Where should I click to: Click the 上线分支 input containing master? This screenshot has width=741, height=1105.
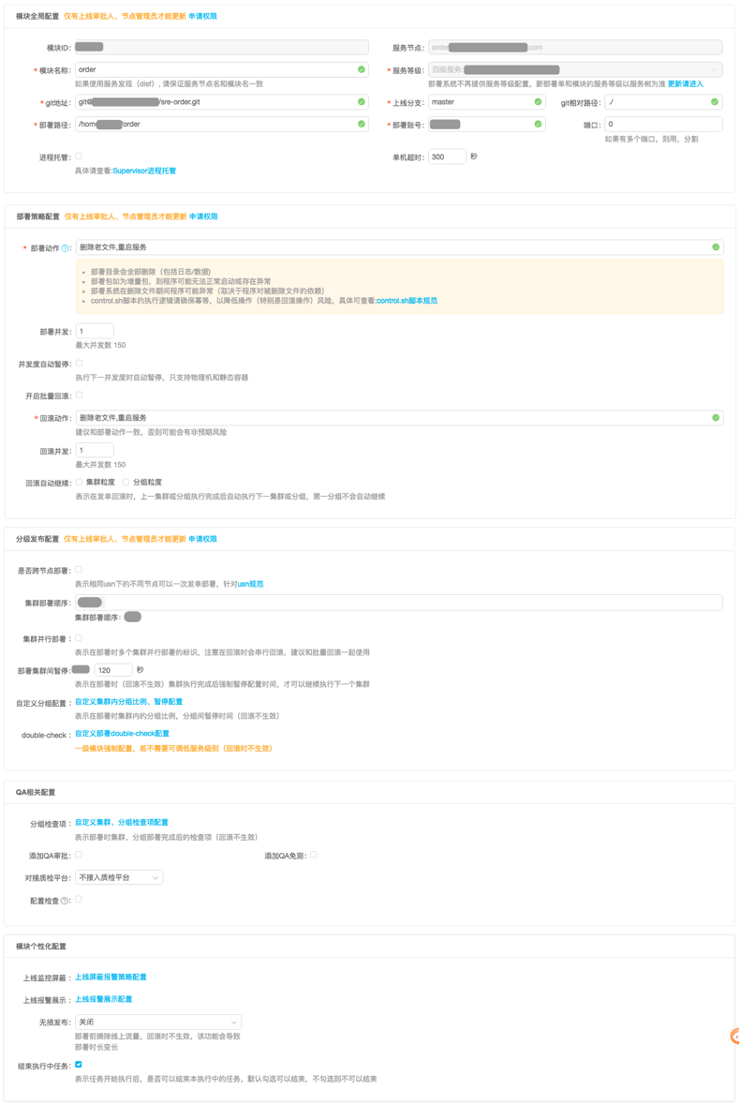(487, 102)
